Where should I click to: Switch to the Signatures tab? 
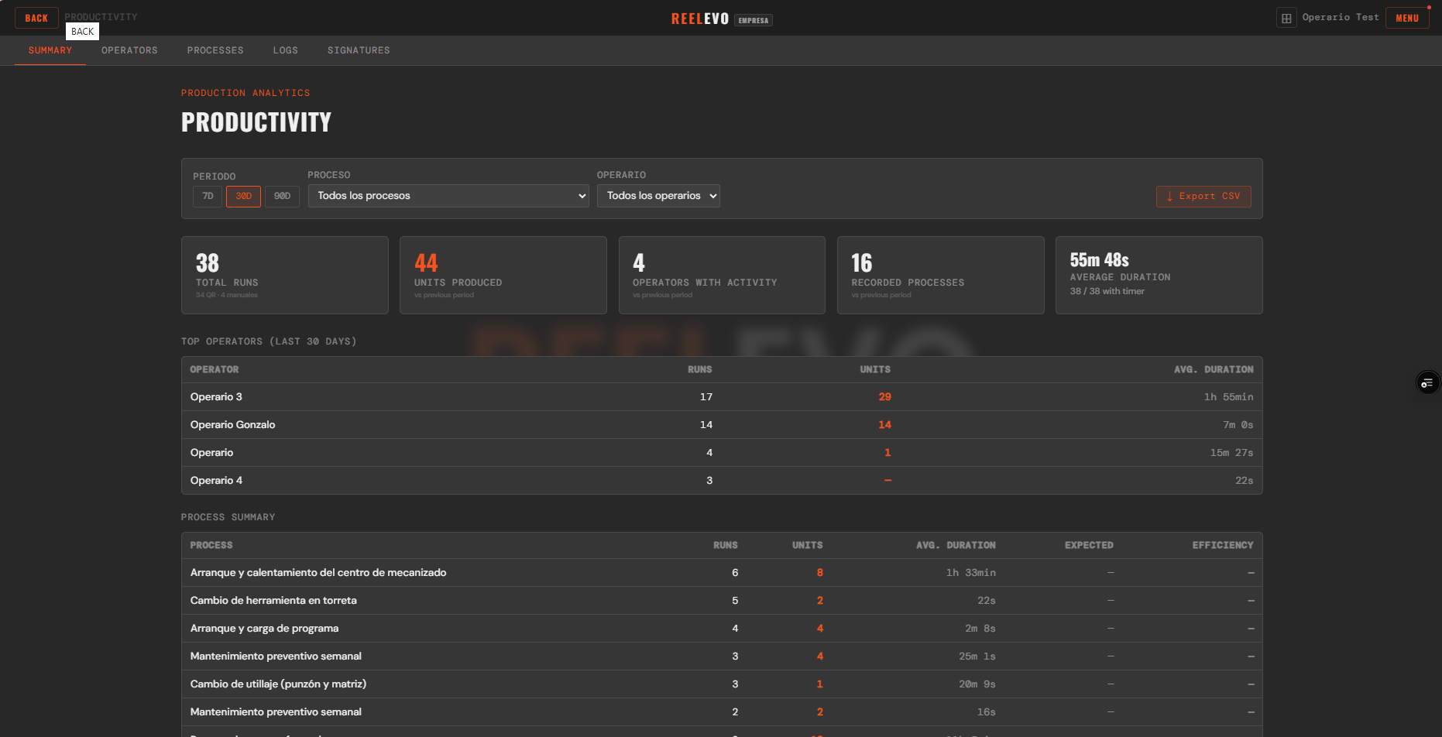tap(359, 50)
